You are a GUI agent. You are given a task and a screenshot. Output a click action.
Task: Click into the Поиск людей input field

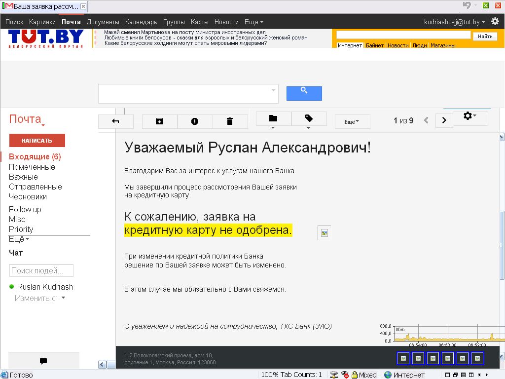[41, 271]
